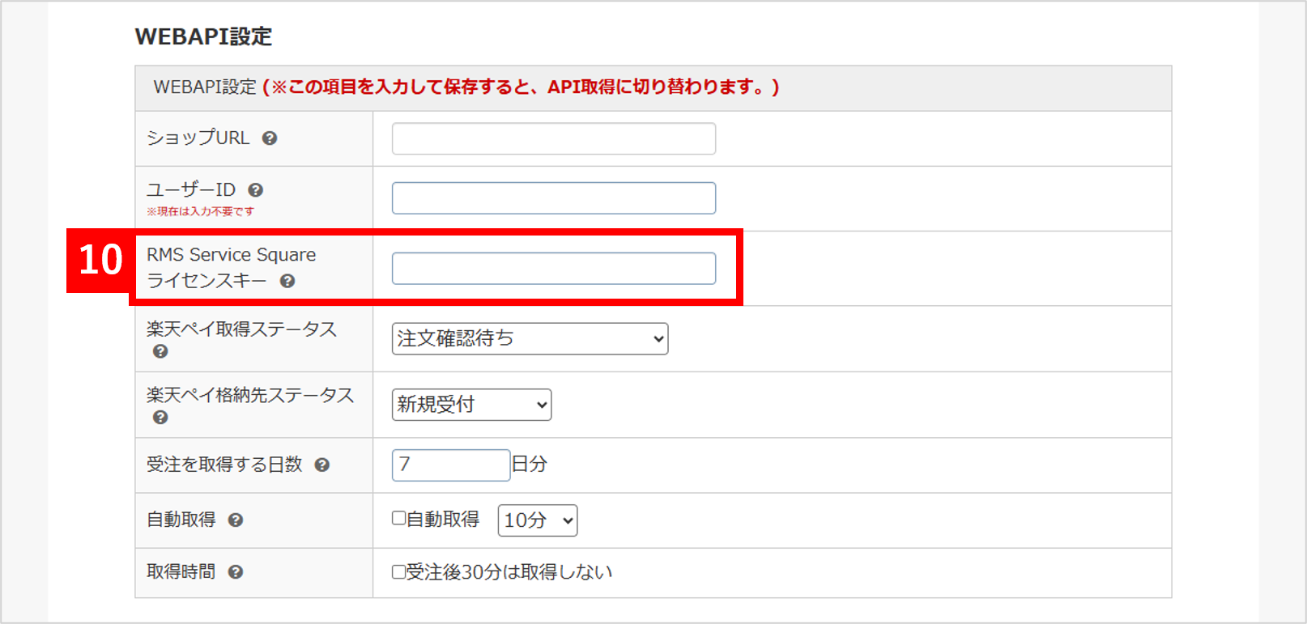Screen dimensions: 1307x624
Task: Show help for 受注を取得する日数
Action: [322, 465]
